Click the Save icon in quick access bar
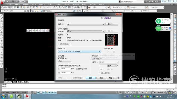The height and width of the screenshot is (99, 177). point(13,1)
